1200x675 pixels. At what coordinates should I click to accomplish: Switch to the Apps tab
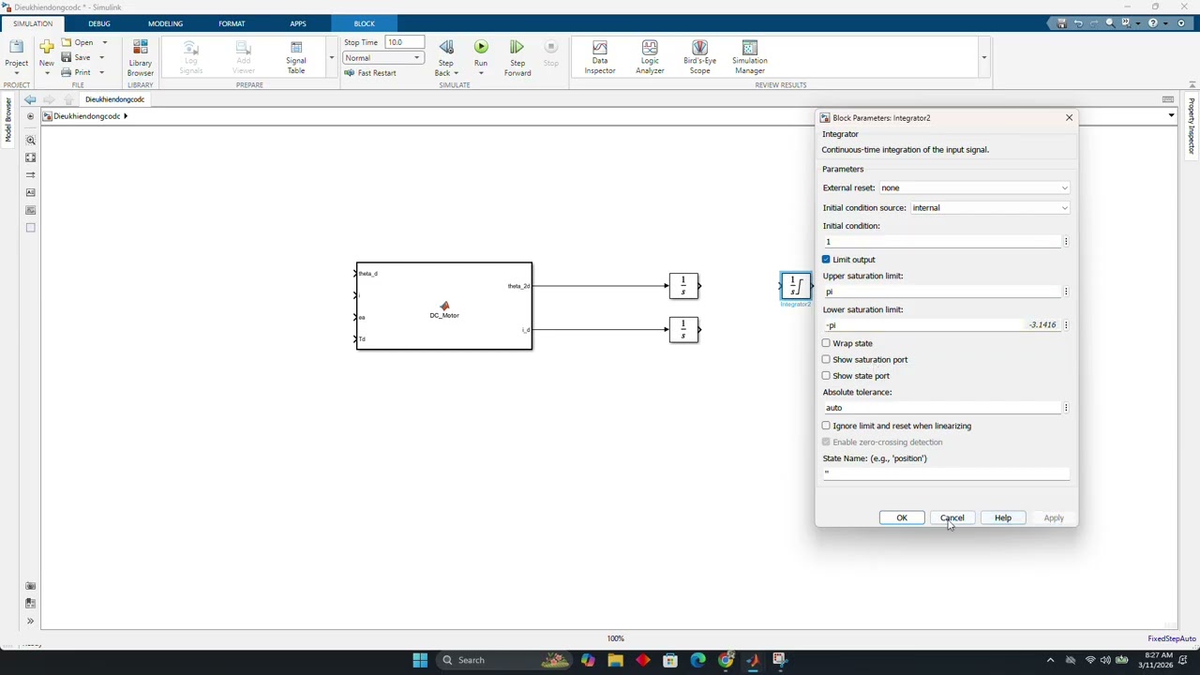tap(298, 23)
